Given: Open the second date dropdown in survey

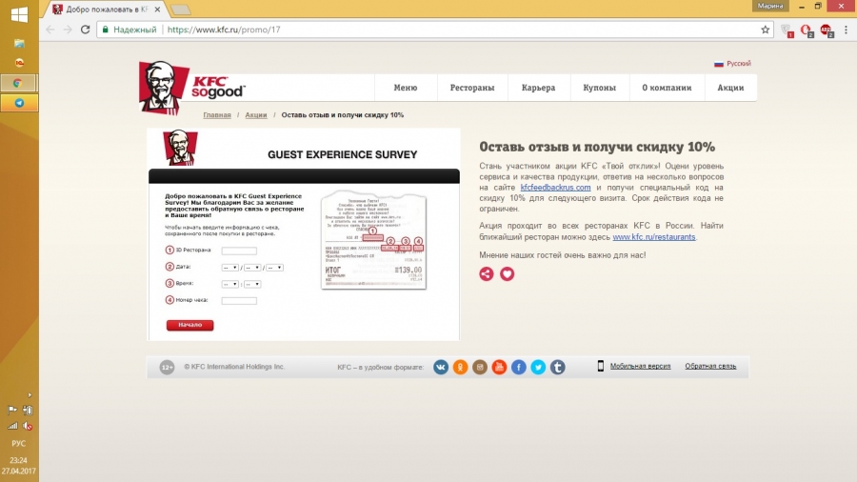Looking at the screenshot, I should click(252, 268).
